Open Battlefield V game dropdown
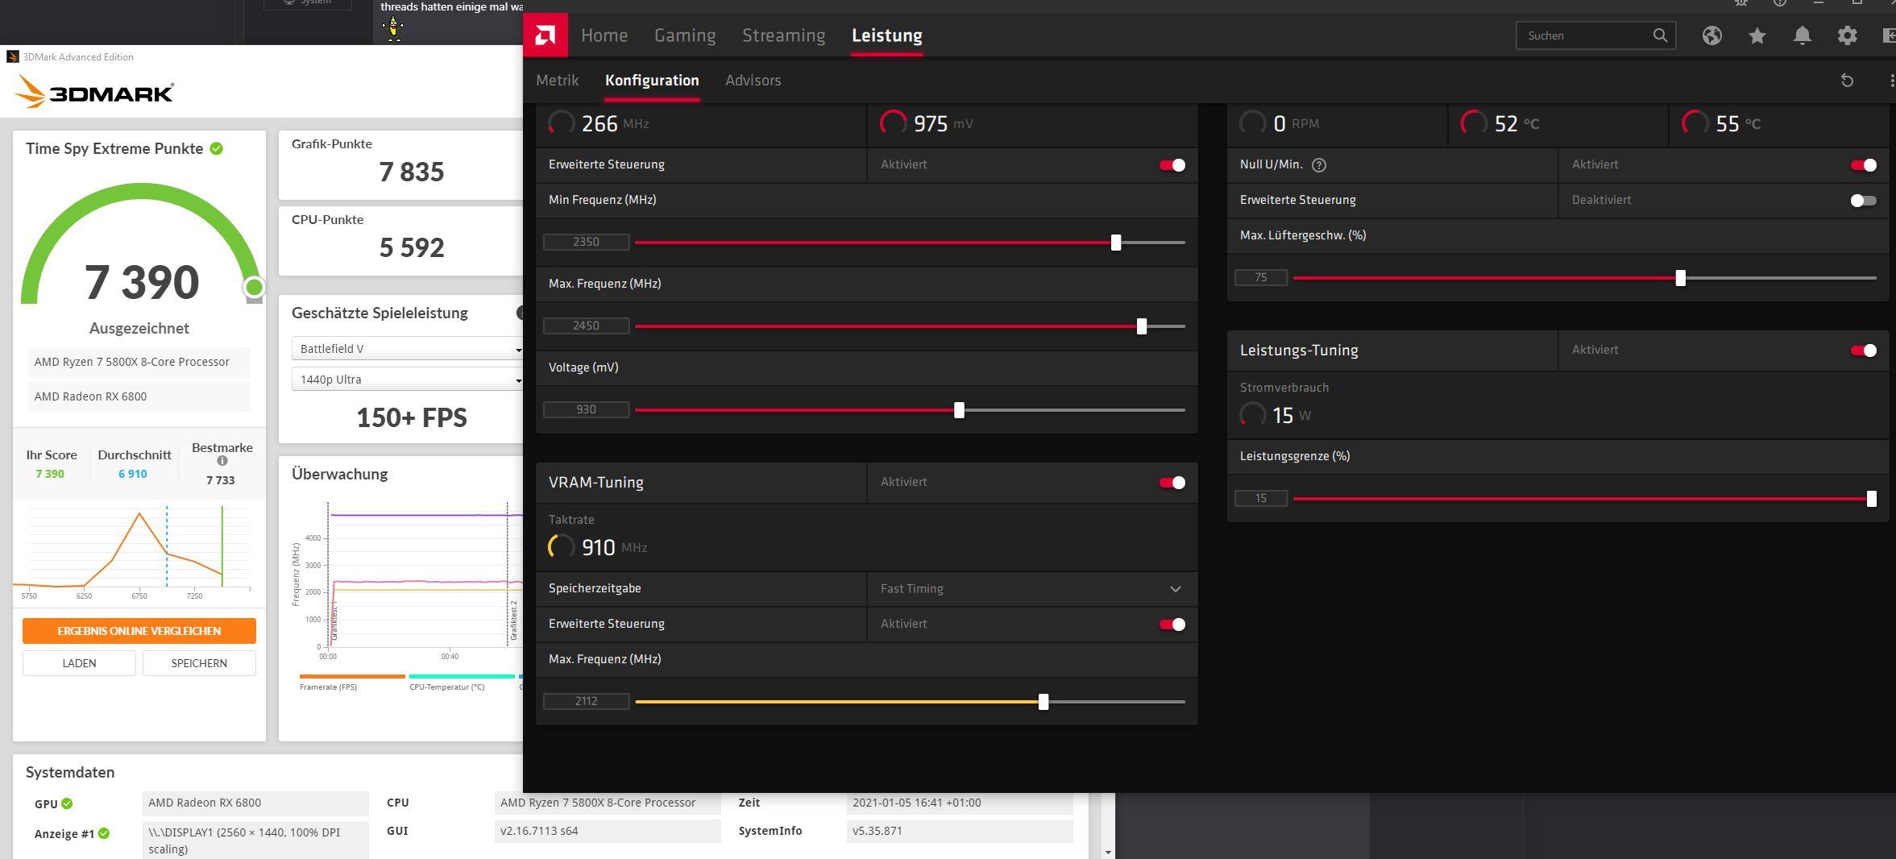The width and height of the screenshot is (1896, 859). point(408,348)
